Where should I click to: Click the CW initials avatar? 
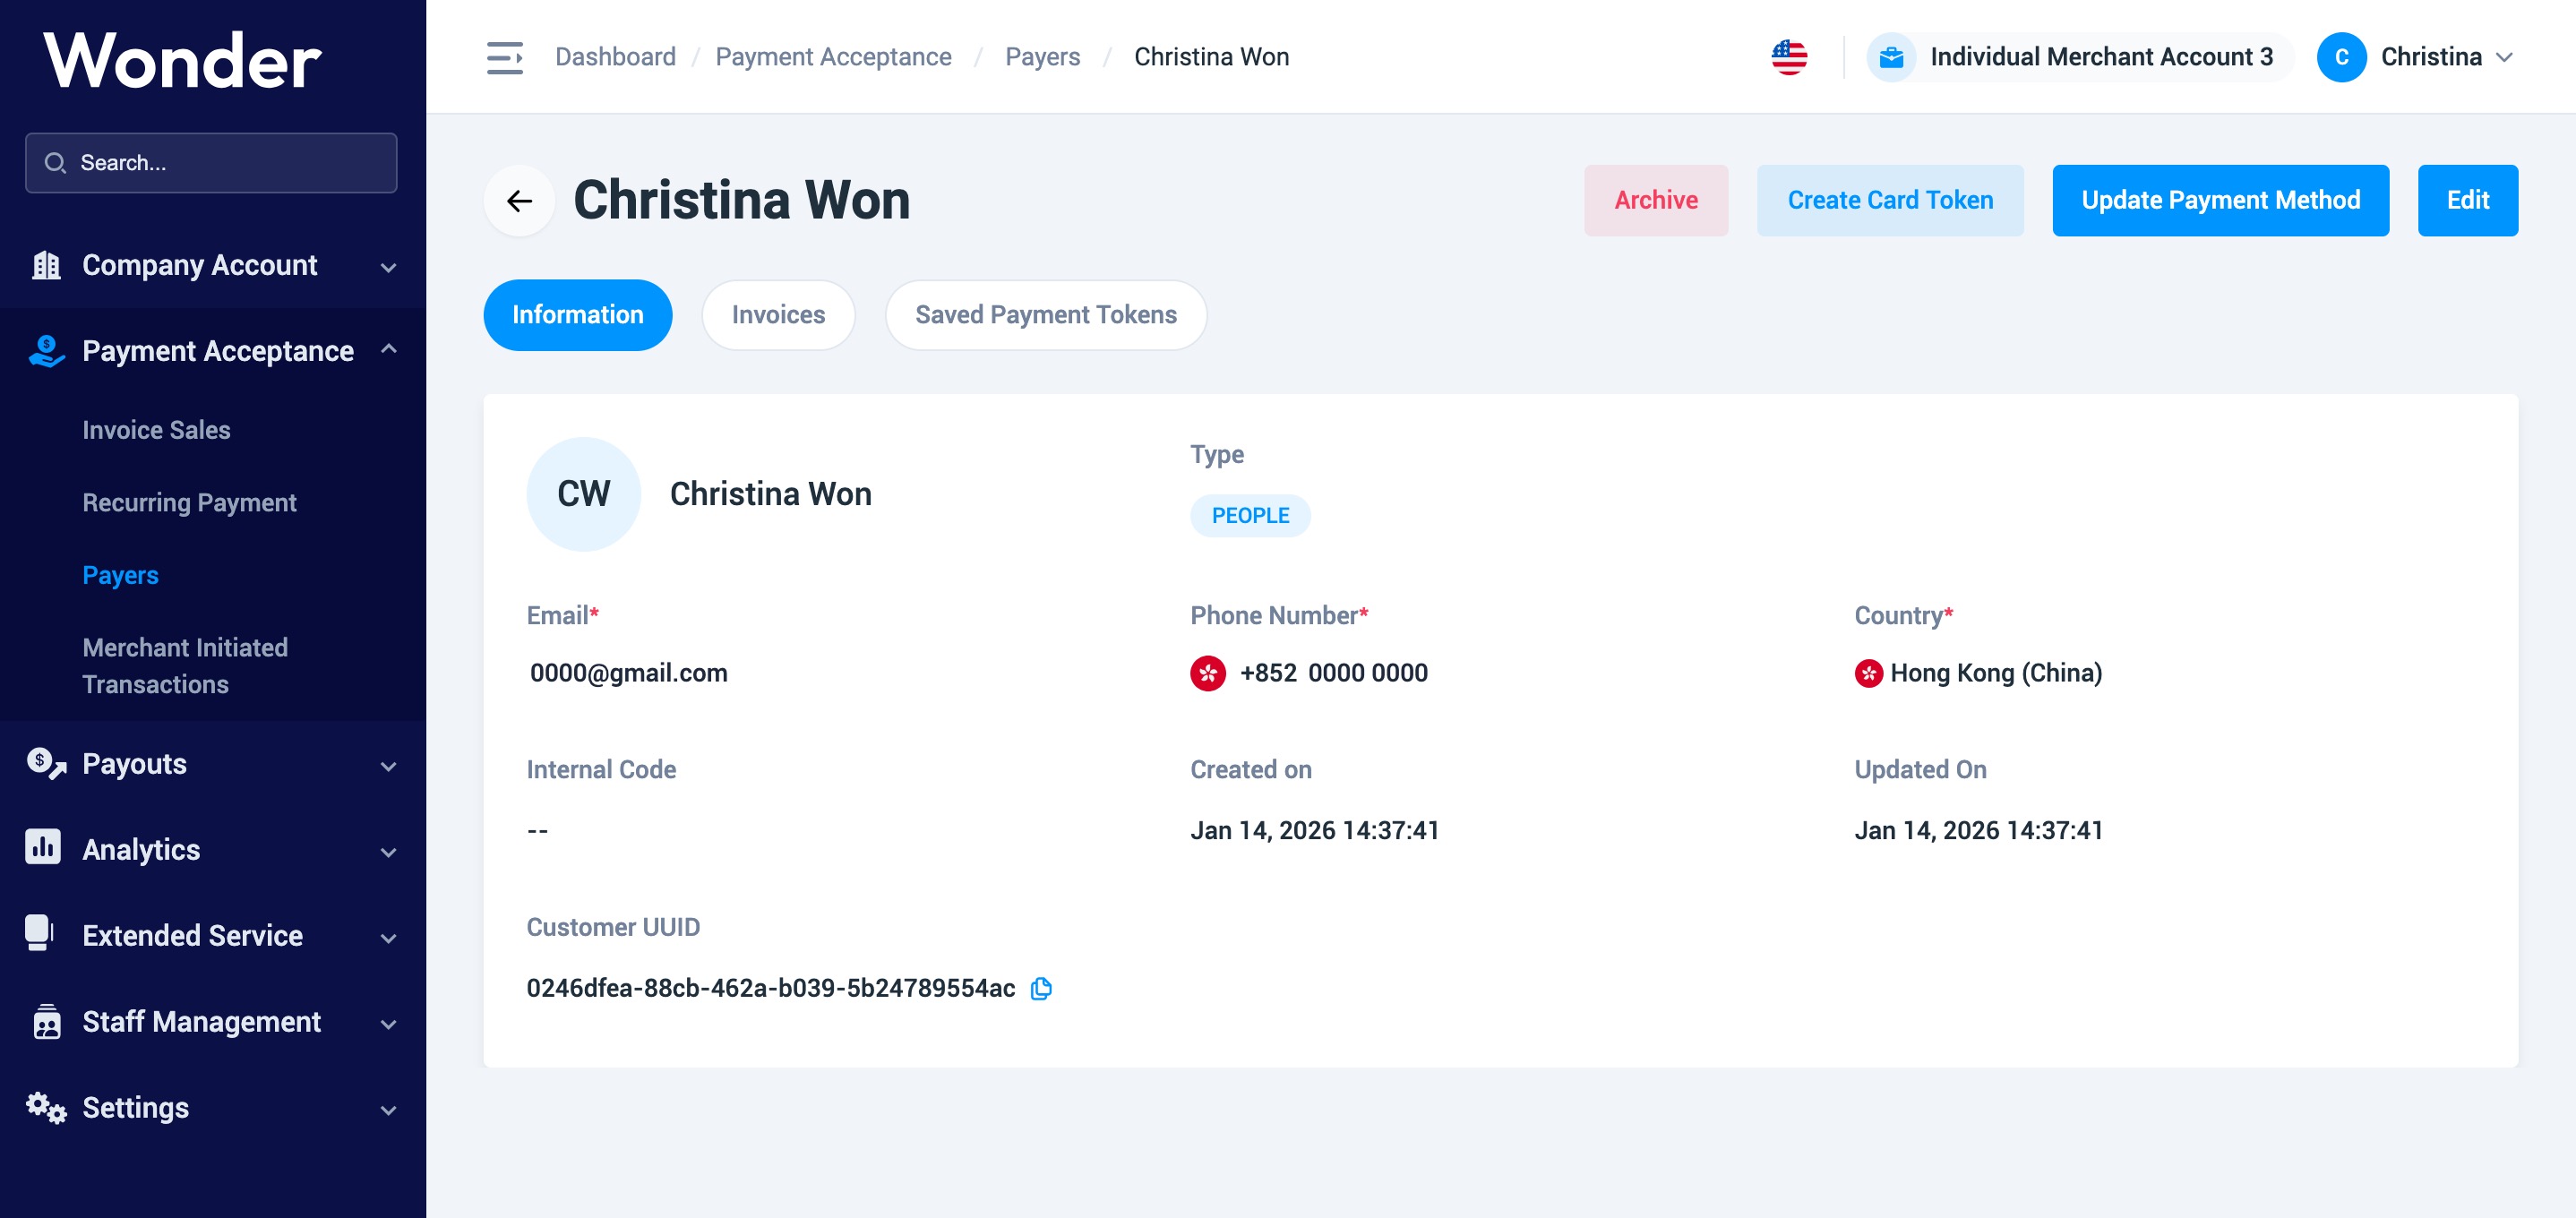583,494
